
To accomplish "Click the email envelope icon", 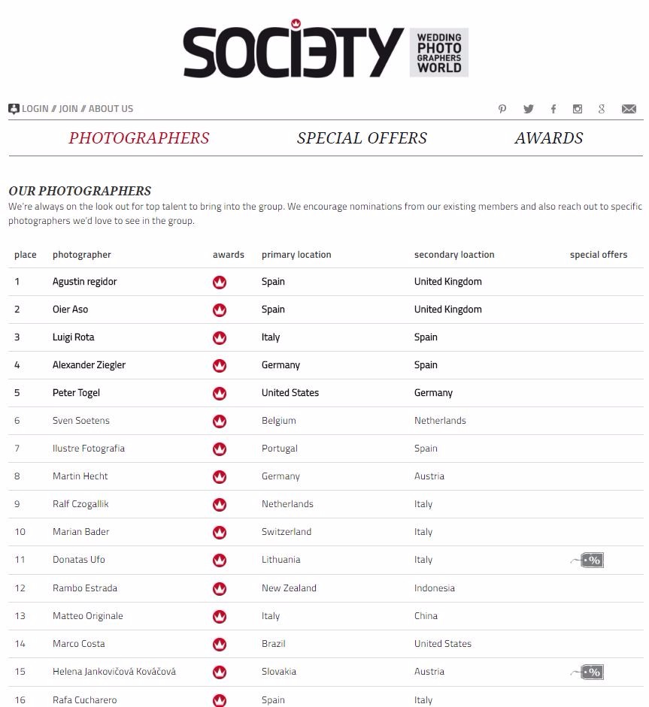I will pos(629,109).
